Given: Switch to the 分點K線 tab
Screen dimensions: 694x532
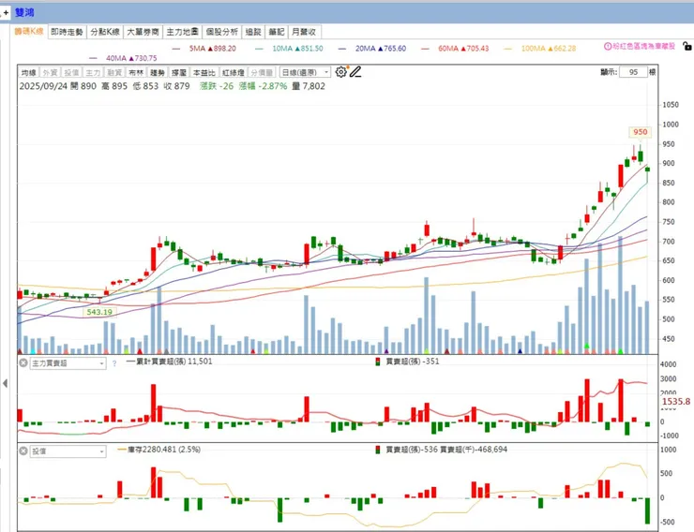Looking at the screenshot, I should tap(105, 32).
